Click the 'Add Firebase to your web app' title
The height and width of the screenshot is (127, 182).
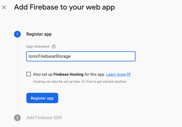(x=64, y=7)
